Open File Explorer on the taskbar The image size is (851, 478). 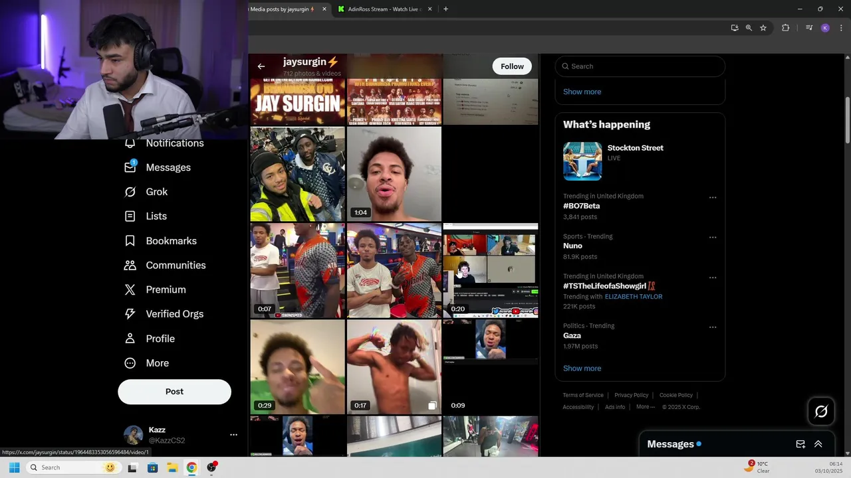172,467
